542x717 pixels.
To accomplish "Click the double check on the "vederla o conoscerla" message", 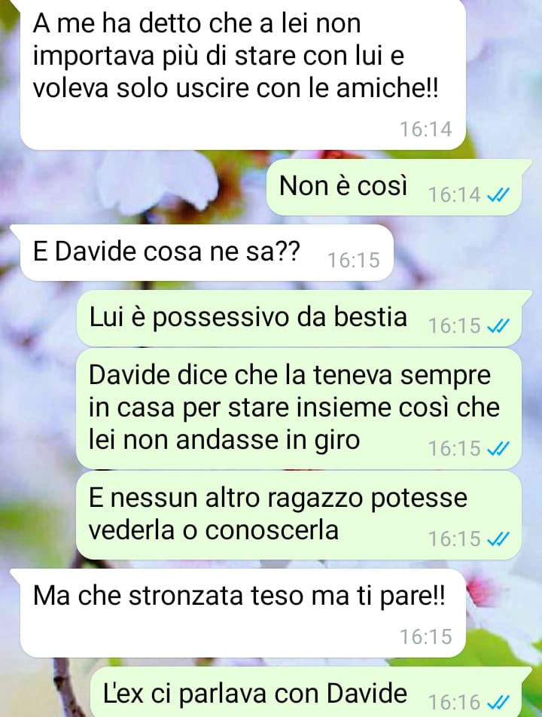I will (x=498, y=539).
